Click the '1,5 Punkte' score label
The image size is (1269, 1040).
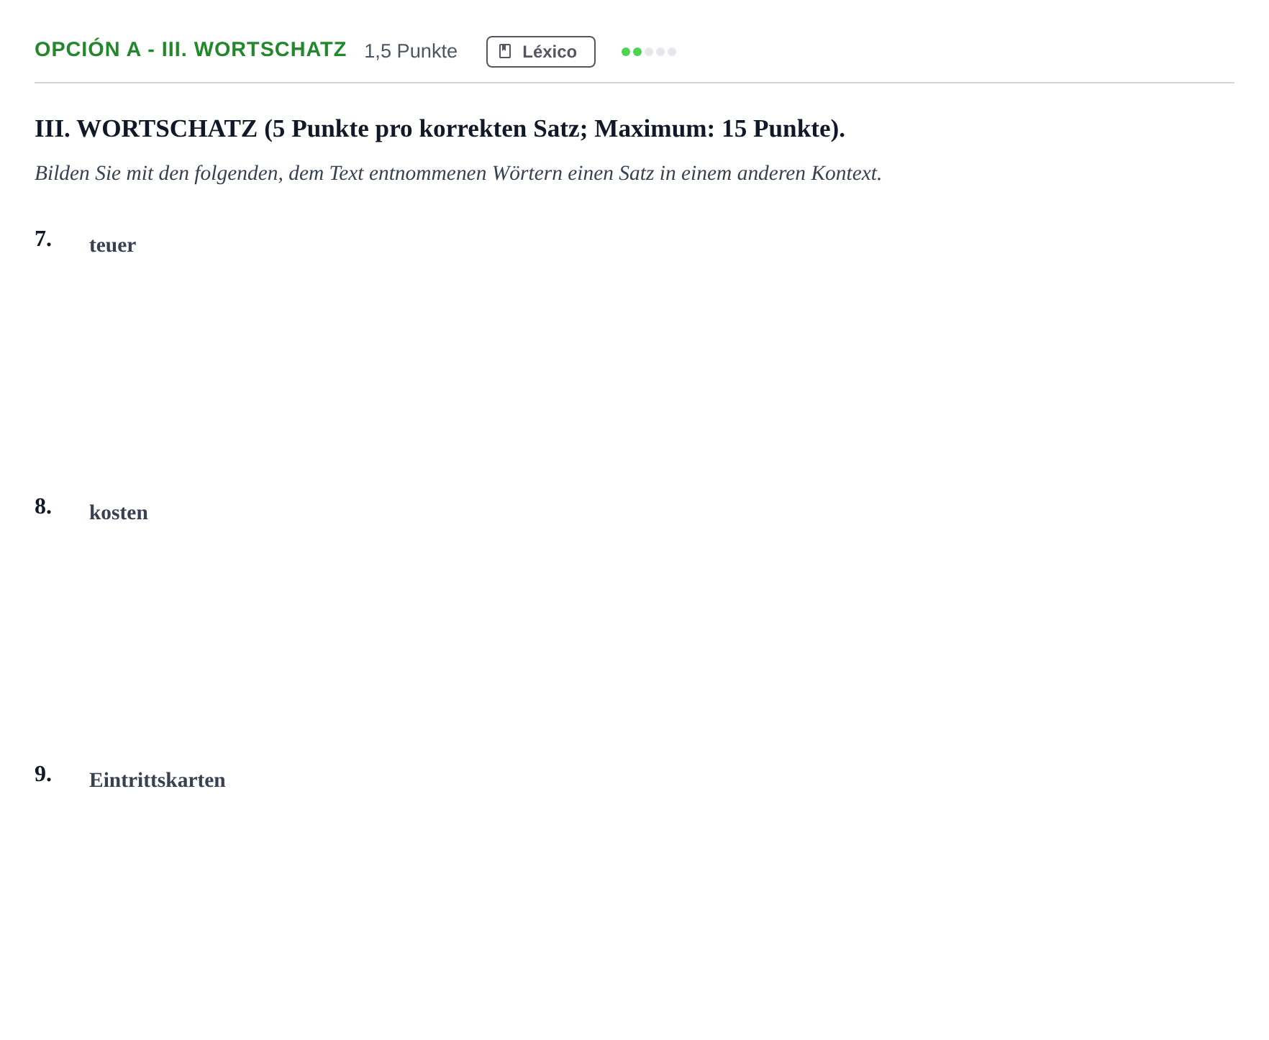pyautogui.click(x=411, y=51)
